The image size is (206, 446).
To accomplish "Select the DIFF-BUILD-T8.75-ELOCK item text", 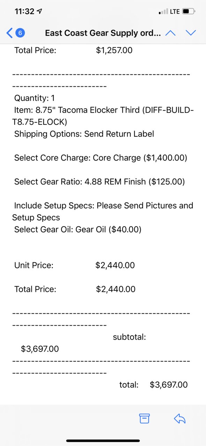I will click(103, 116).
